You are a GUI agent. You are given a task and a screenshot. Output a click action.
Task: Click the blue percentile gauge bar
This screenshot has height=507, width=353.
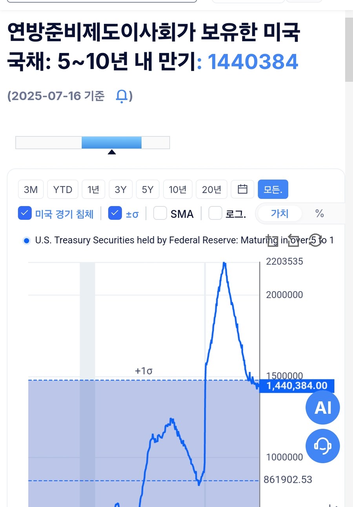tap(111, 142)
